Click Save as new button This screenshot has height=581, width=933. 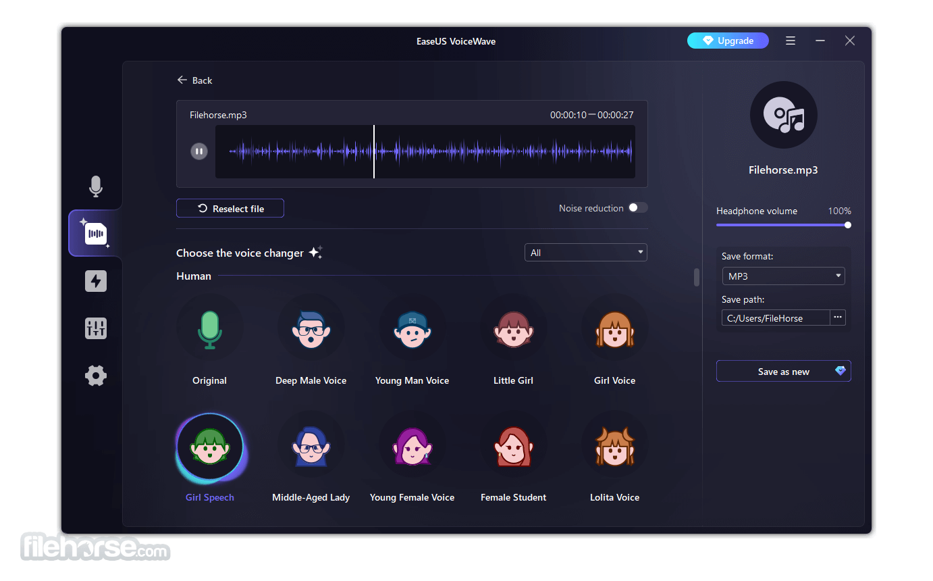click(x=784, y=372)
